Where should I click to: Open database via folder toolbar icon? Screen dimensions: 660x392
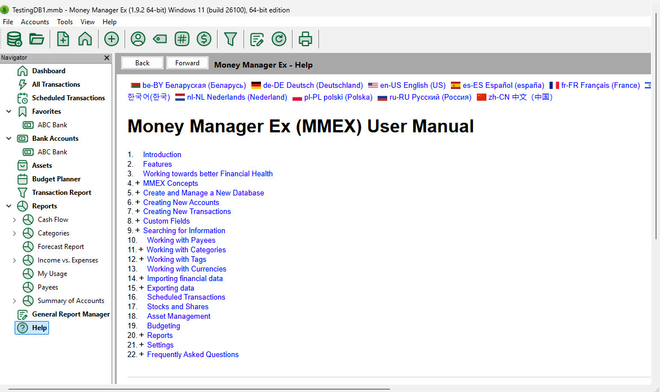37,39
